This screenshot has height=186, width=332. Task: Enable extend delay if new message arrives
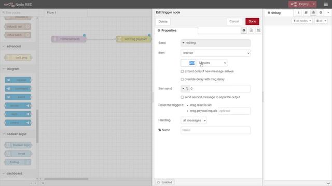click(x=182, y=71)
